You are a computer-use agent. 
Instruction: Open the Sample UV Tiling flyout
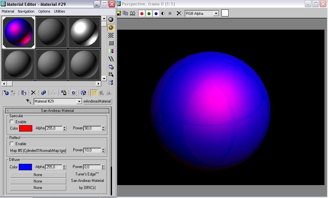click(111, 43)
